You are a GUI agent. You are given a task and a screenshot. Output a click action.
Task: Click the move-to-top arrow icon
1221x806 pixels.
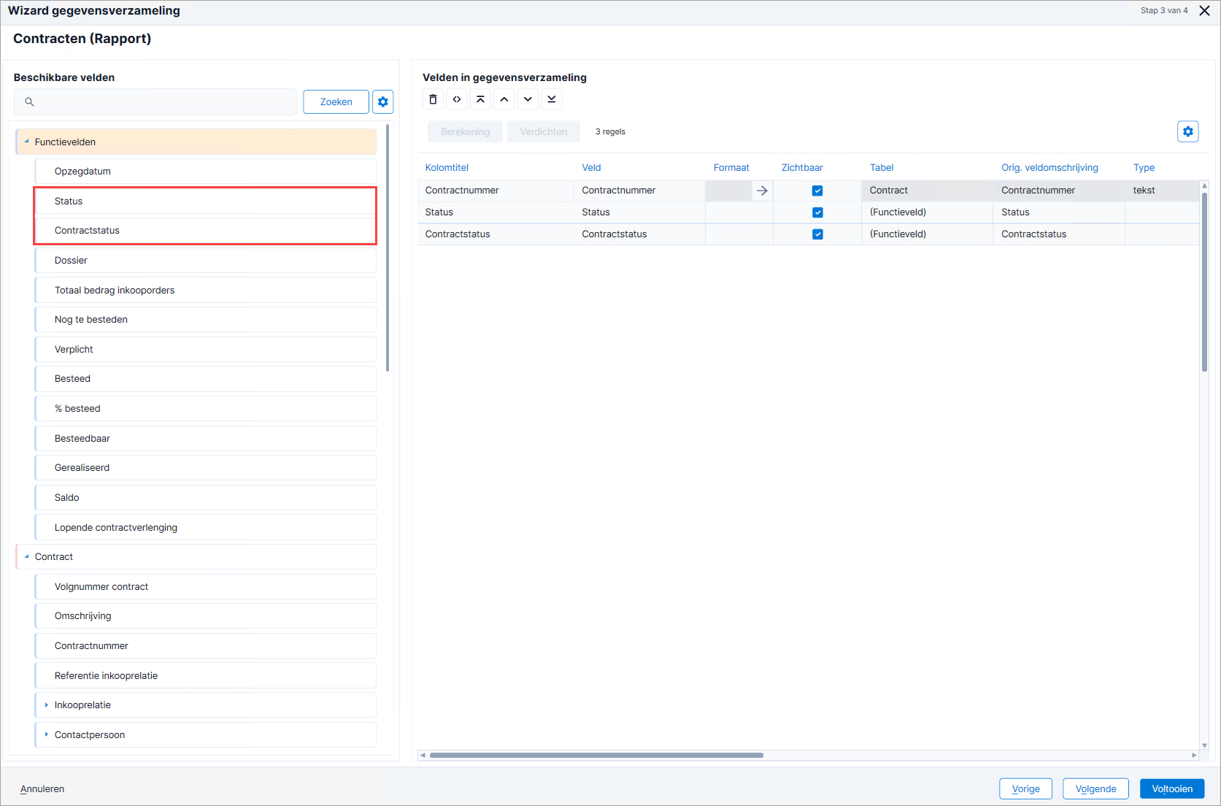(x=480, y=99)
